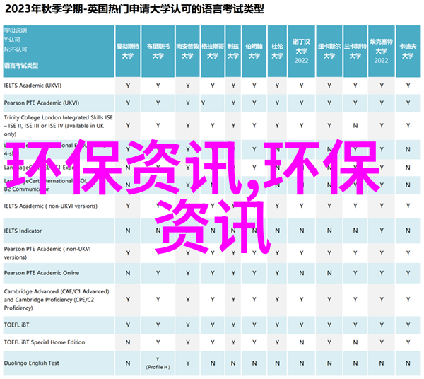424x379 pixels.
Task: Click 曼彻斯特大学 N cell in IELTS Indicator row
Action: coord(128,231)
